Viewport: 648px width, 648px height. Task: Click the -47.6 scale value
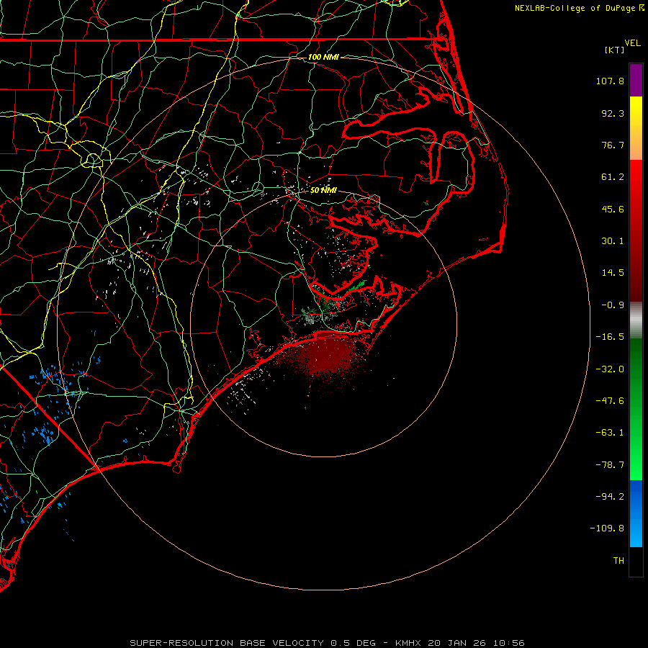610,401
